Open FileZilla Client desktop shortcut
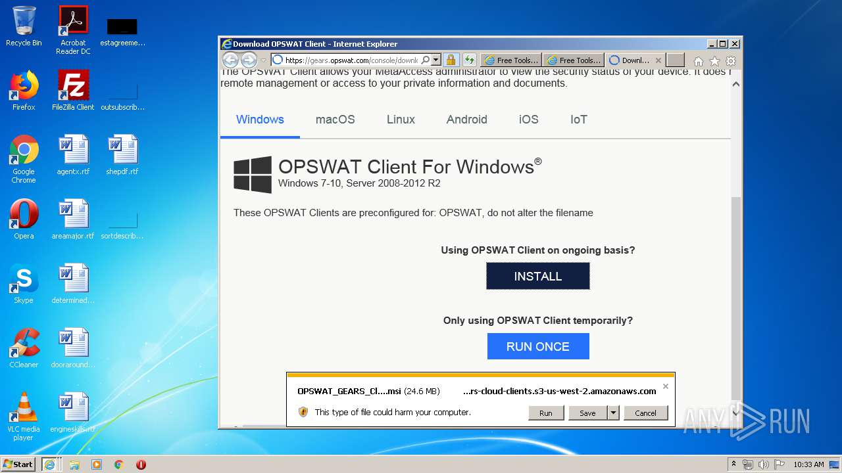This screenshot has width=842, height=473. (73, 91)
